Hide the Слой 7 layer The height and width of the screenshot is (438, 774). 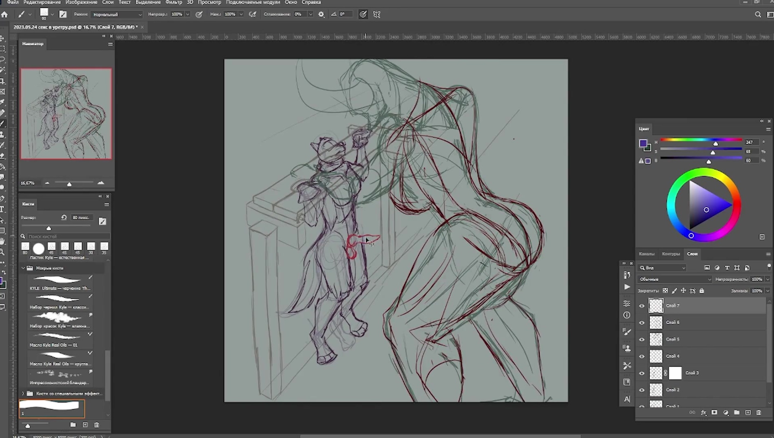(x=642, y=306)
